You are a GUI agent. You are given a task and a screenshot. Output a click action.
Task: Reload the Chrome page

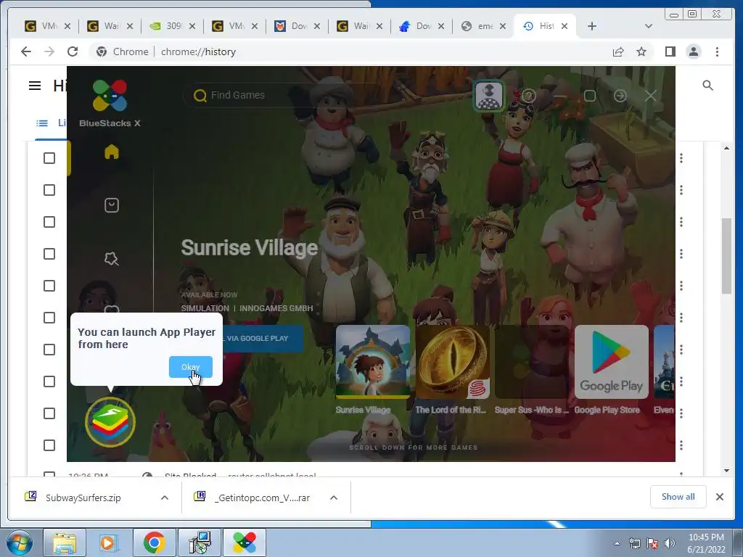73,51
